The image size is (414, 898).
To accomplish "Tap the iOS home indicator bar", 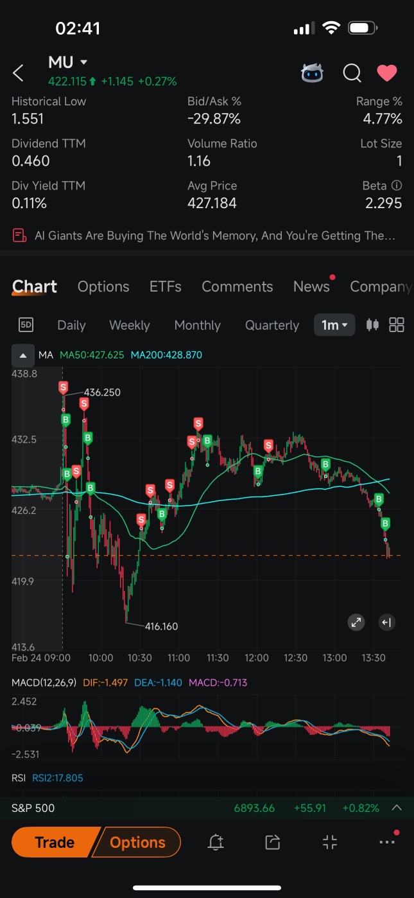I will point(207,888).
